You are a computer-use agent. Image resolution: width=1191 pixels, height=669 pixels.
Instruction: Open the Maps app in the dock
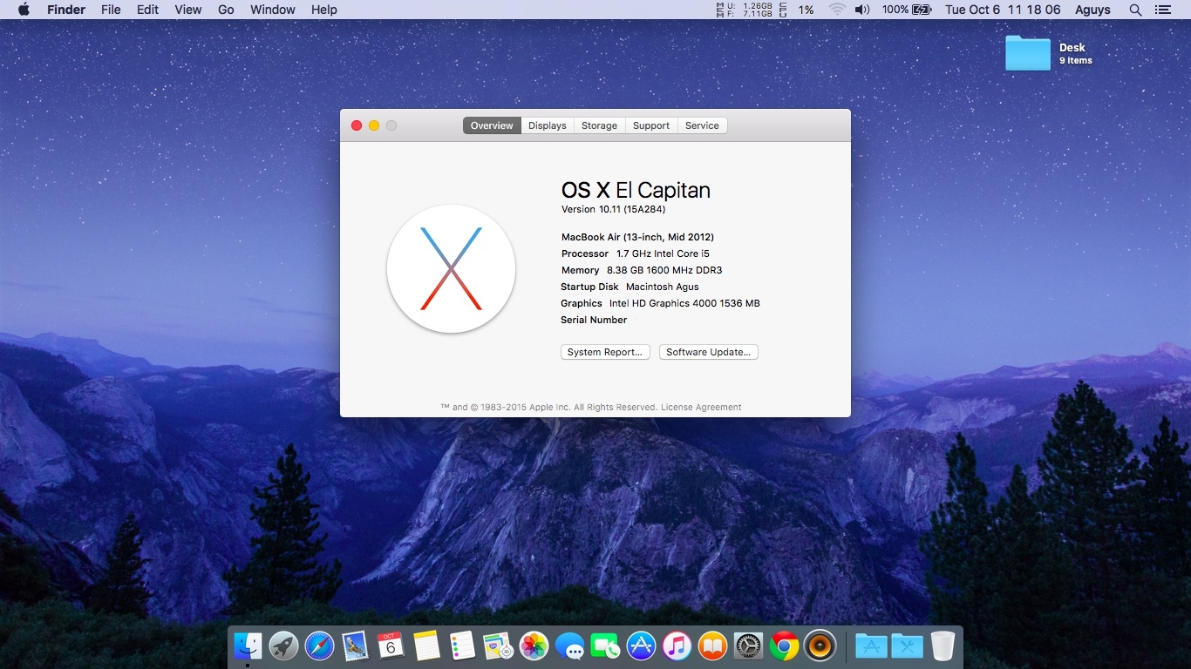click(498, 645)
